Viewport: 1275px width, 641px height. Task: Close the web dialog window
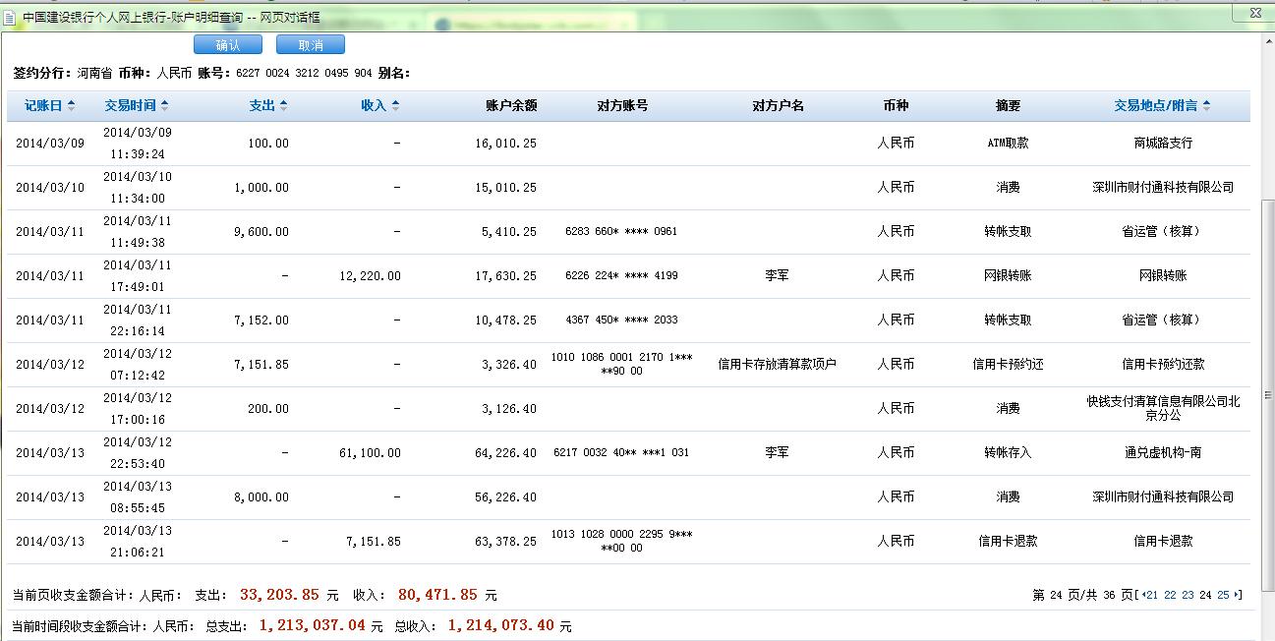1254,13
